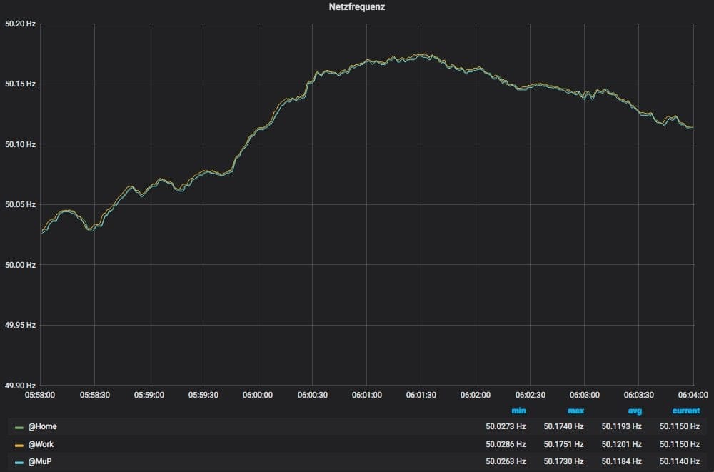Toggle the @Work series label in legend
This screenshot has height=472, width=714.
(41, 444)
